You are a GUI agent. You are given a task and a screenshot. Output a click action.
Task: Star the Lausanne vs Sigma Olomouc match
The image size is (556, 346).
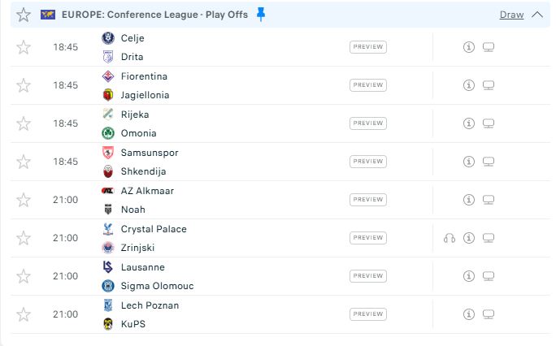tap(24, 276)
